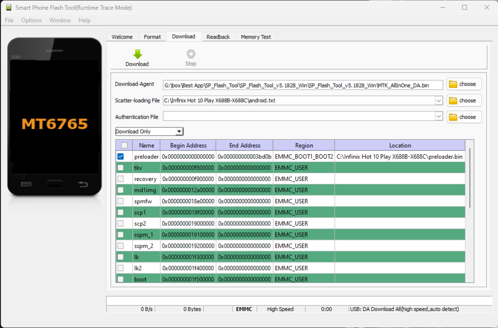Click the choose button next to Download-Agent
The height and width of the screenshot is (328, 498).
[x=463, y=84]
